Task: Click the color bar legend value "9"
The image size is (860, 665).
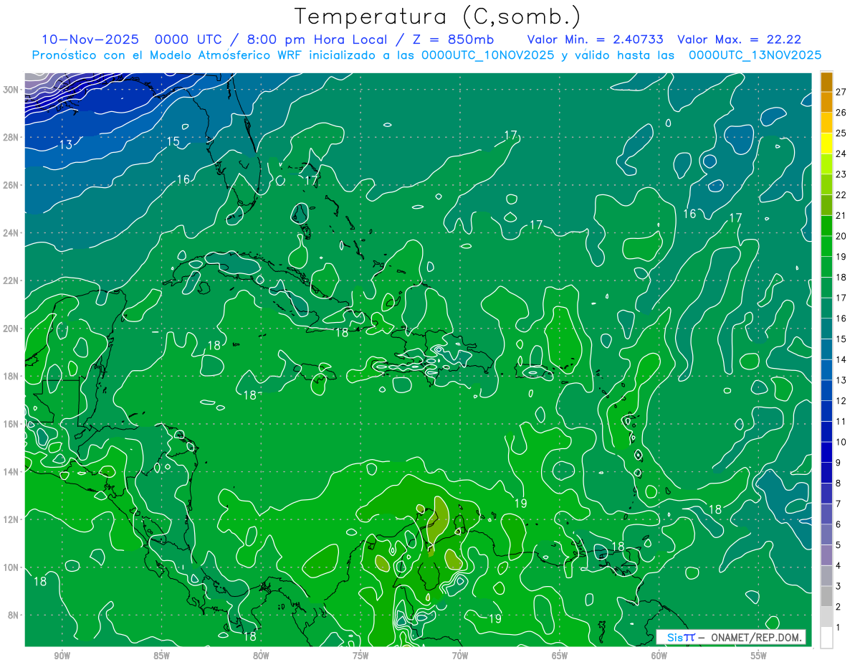Action: coord(838,463)
